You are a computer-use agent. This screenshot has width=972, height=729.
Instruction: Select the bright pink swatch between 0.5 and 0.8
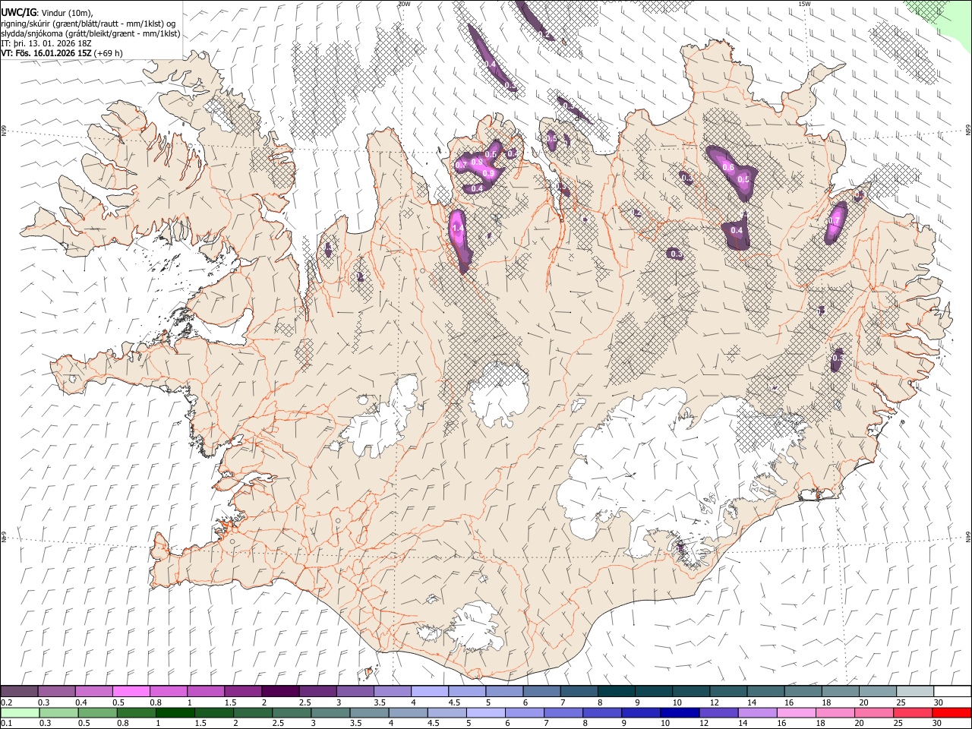[131, 691]
